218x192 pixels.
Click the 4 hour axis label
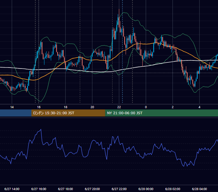click(199, 107)
